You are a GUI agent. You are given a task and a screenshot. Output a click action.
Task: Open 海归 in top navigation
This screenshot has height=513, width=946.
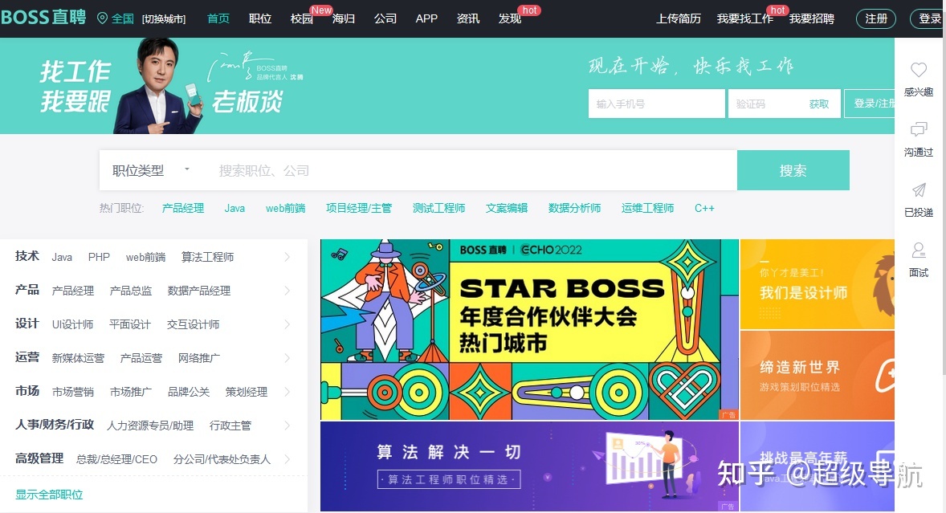tap(343, 18)
